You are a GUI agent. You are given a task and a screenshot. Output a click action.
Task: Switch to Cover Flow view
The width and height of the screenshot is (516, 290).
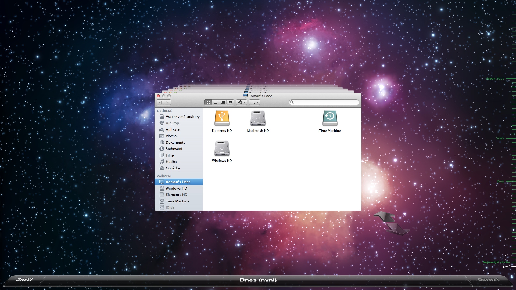[230, 102]
